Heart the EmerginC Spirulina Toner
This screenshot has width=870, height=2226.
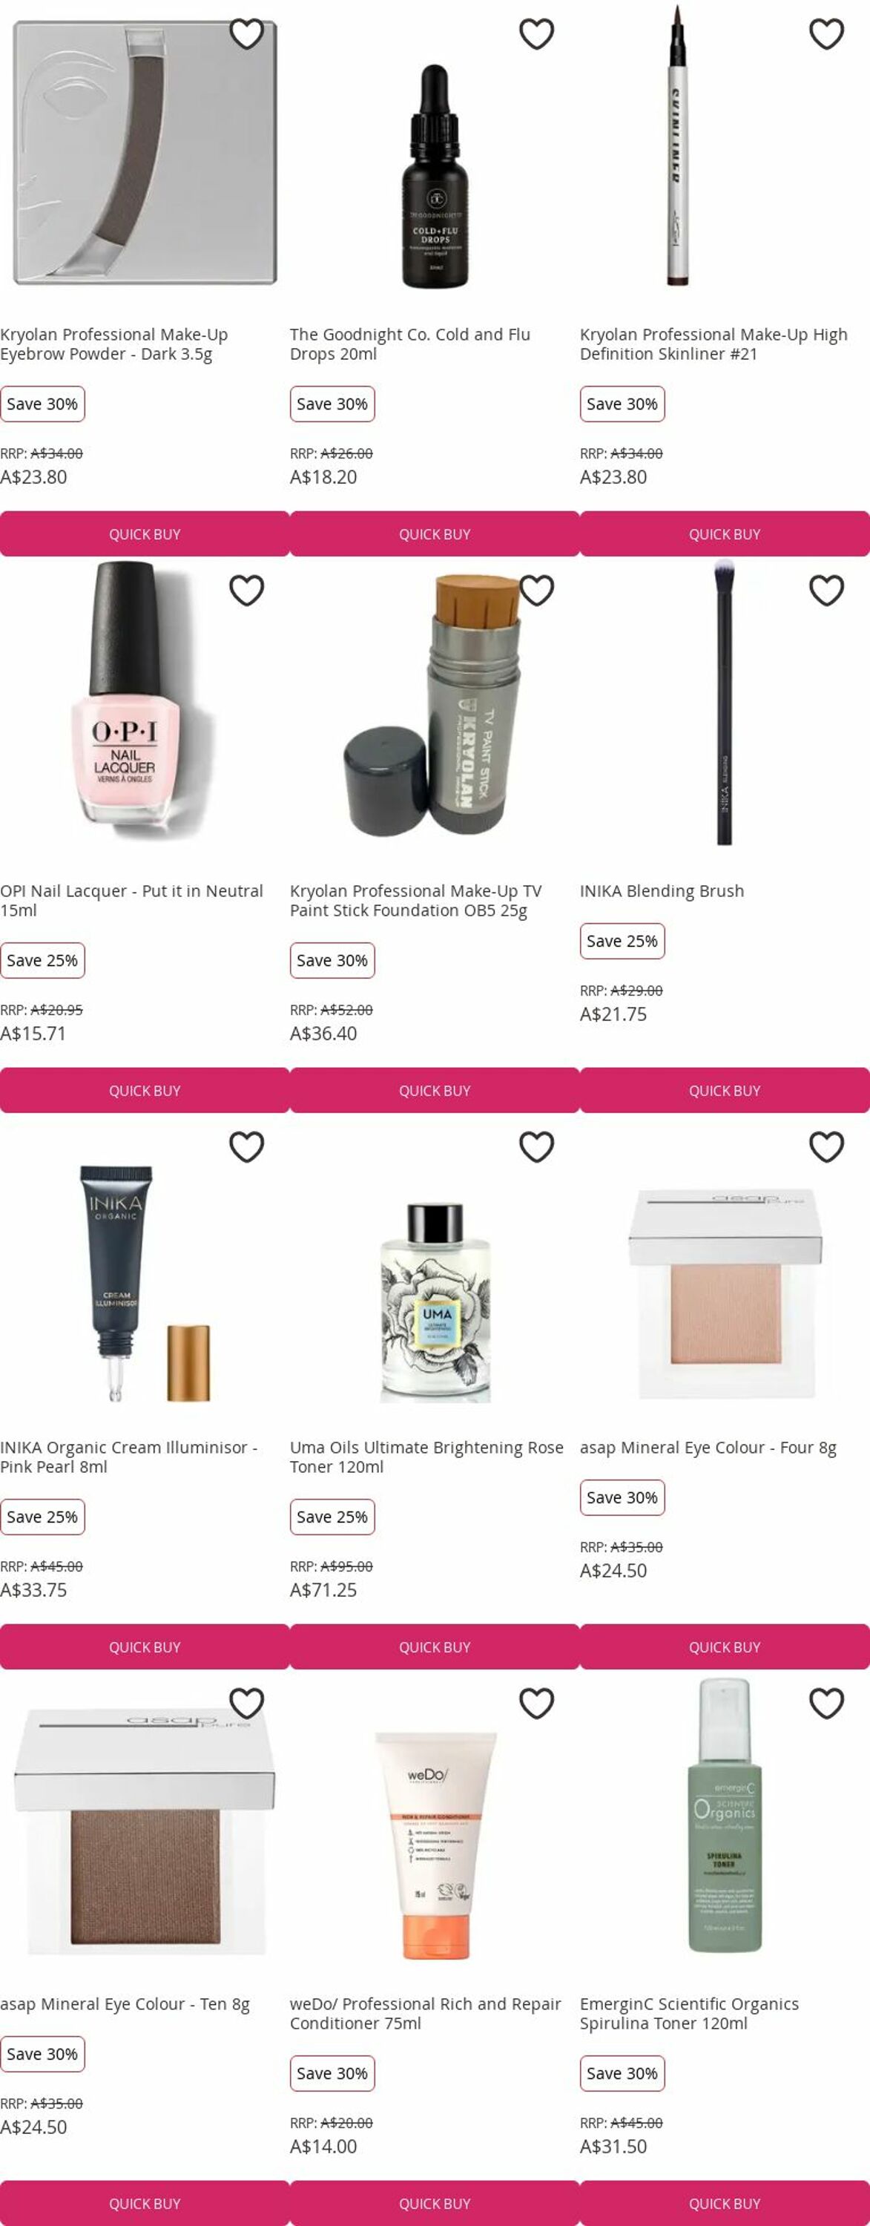coord(827,1703)
